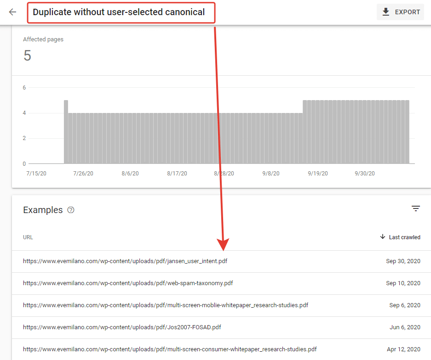Click the page title 'Duplicate without user-selected canonical'
The image size is (431, 360).
pyautogui.click(x=119, y=12)
